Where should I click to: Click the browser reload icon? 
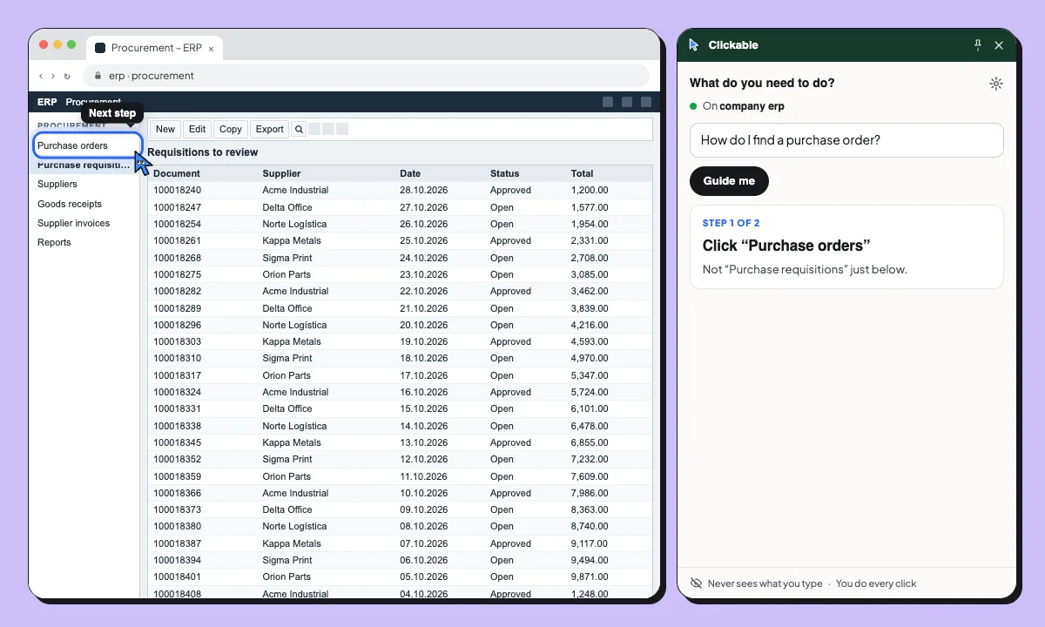click(x=67, y=76)
